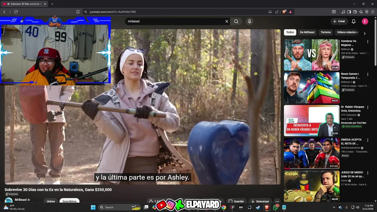Open the tab search icon in toolbar
The height and width of the screenshot is (212, 377).
pos(334,12)
